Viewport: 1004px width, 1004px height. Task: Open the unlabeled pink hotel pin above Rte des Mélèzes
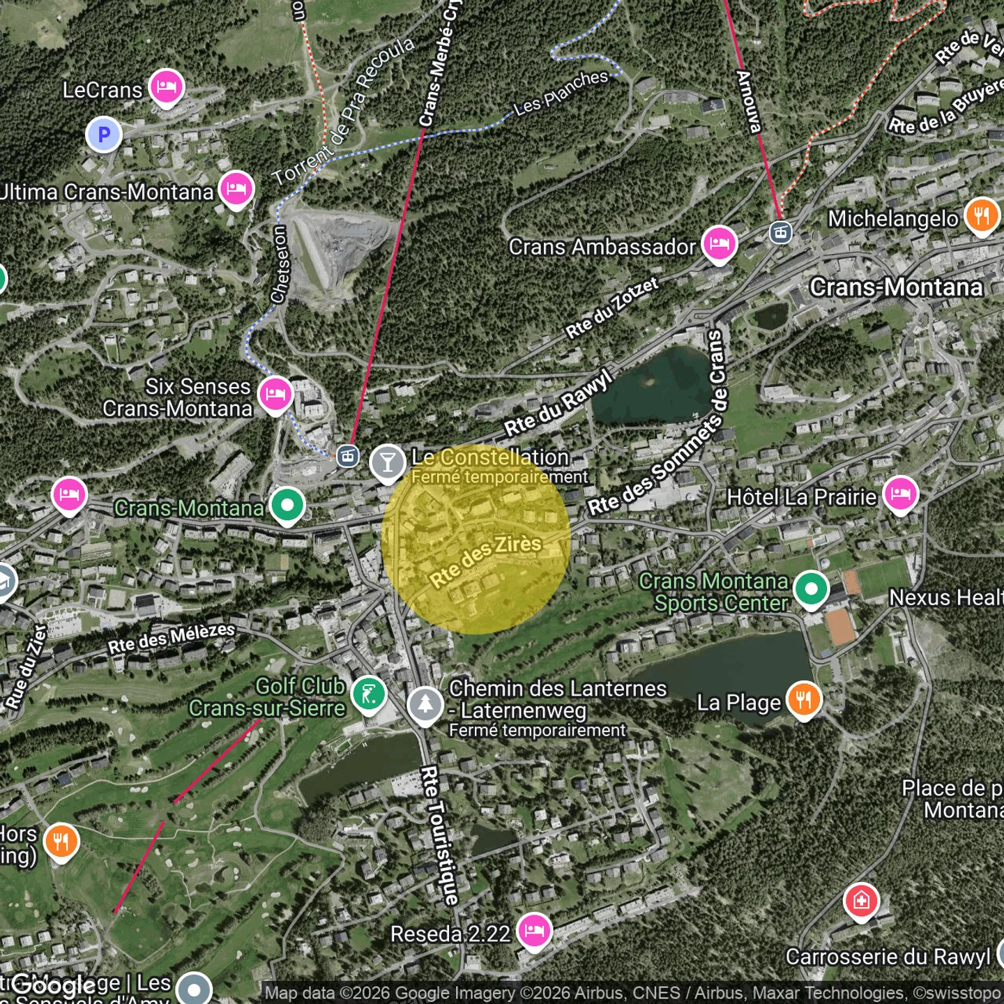tap(69, 496)
